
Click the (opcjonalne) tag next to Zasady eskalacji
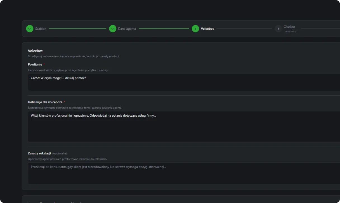(x=60, y=154)
